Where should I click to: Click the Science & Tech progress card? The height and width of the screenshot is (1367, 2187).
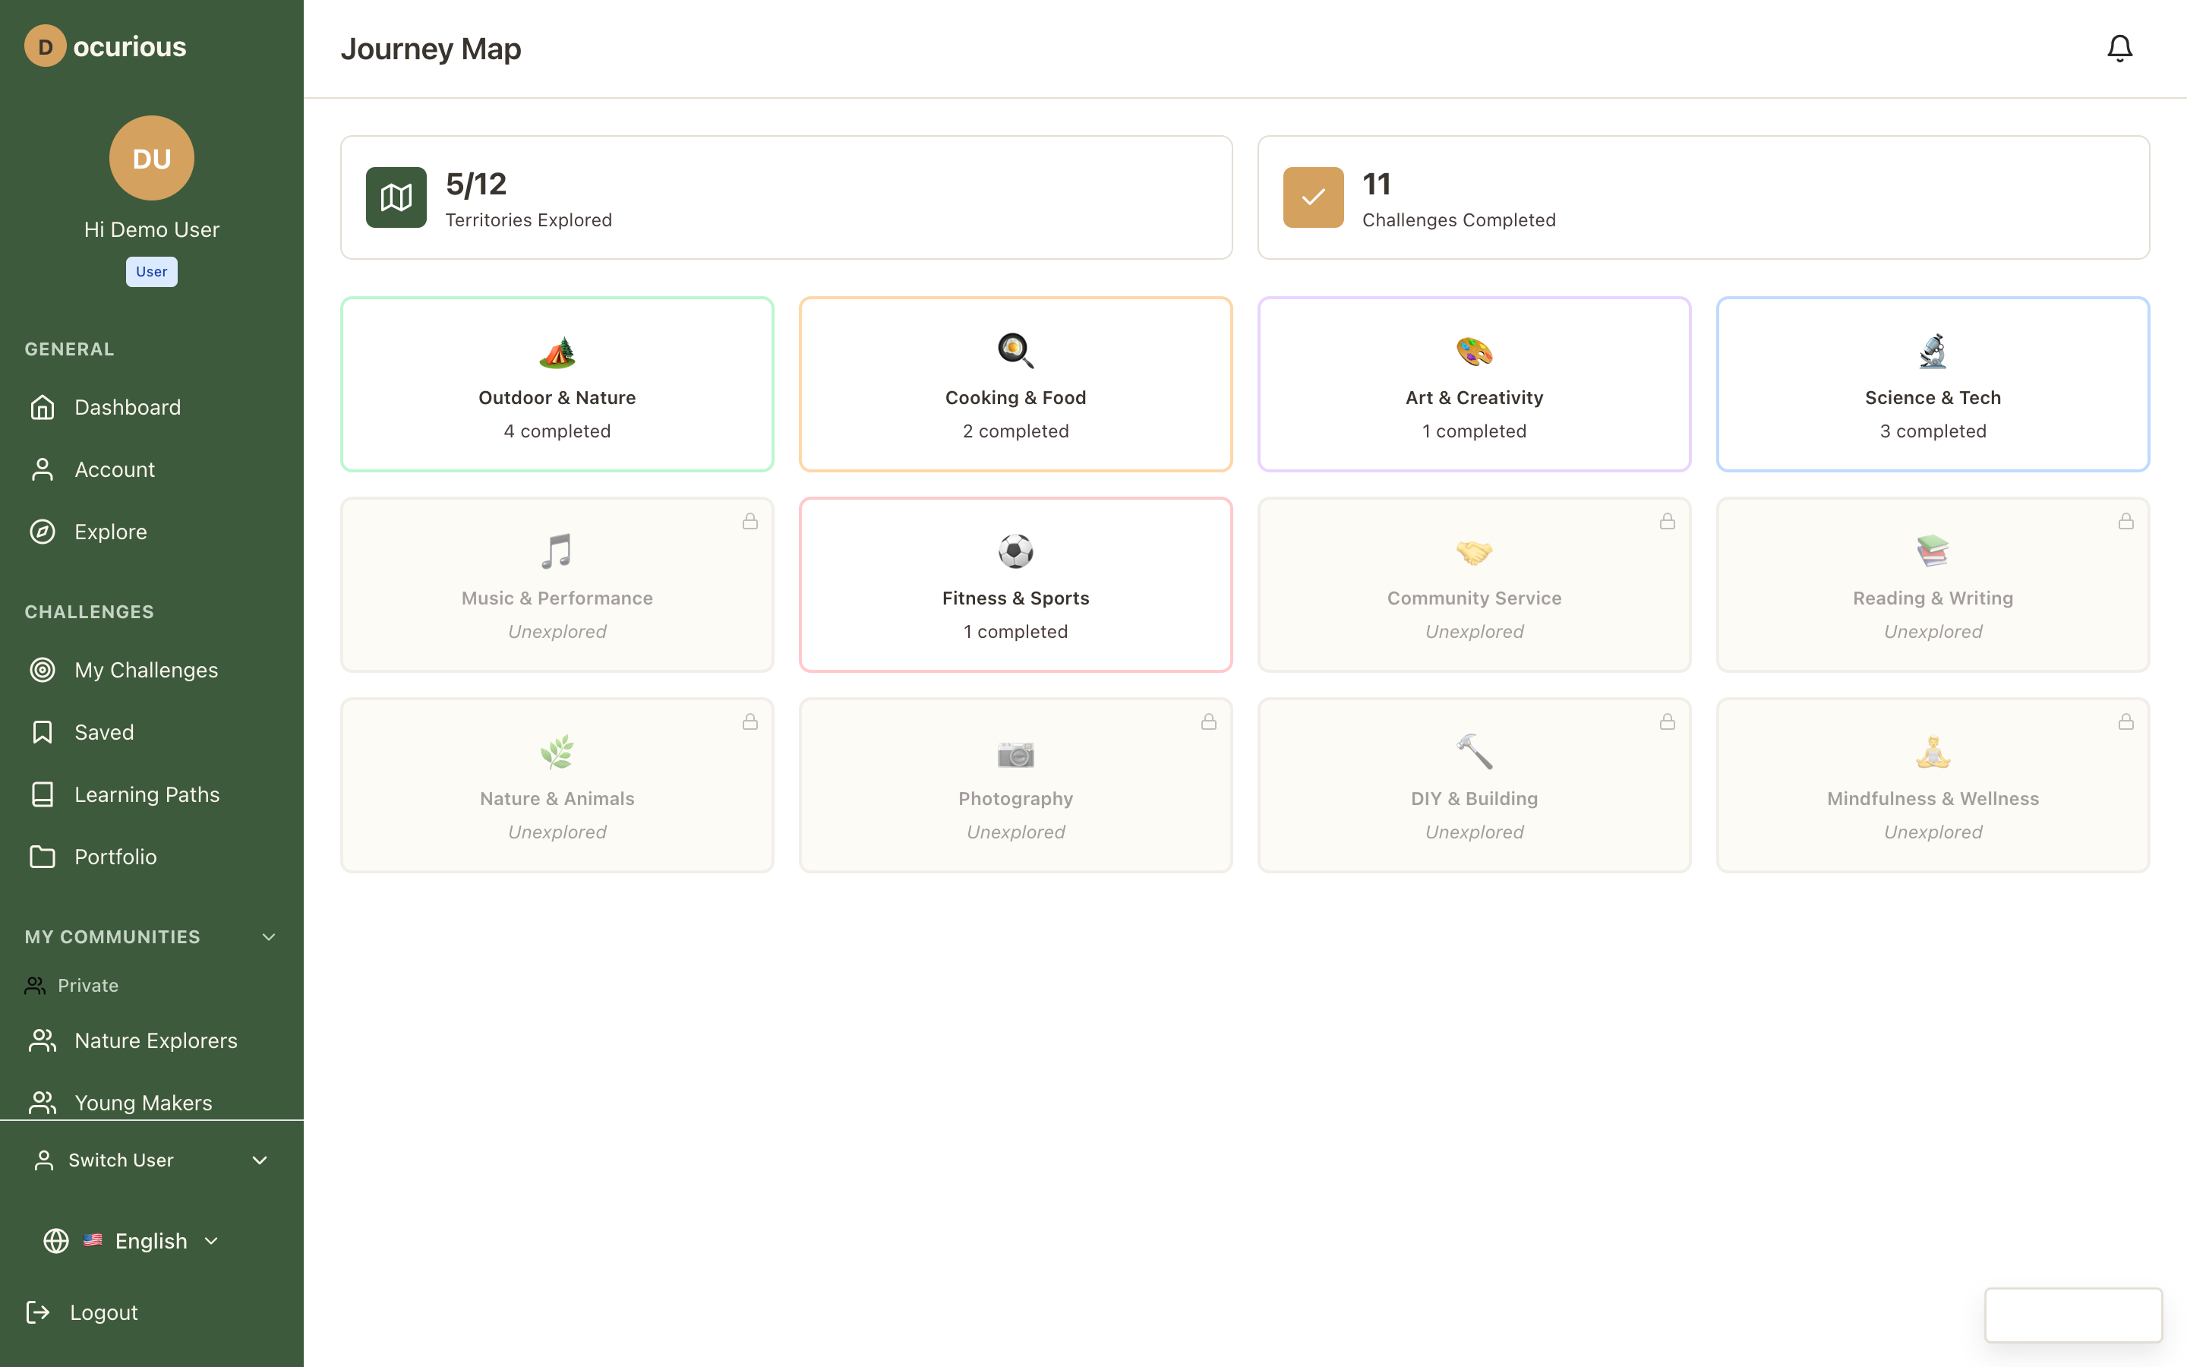(x=1932, y=384)
